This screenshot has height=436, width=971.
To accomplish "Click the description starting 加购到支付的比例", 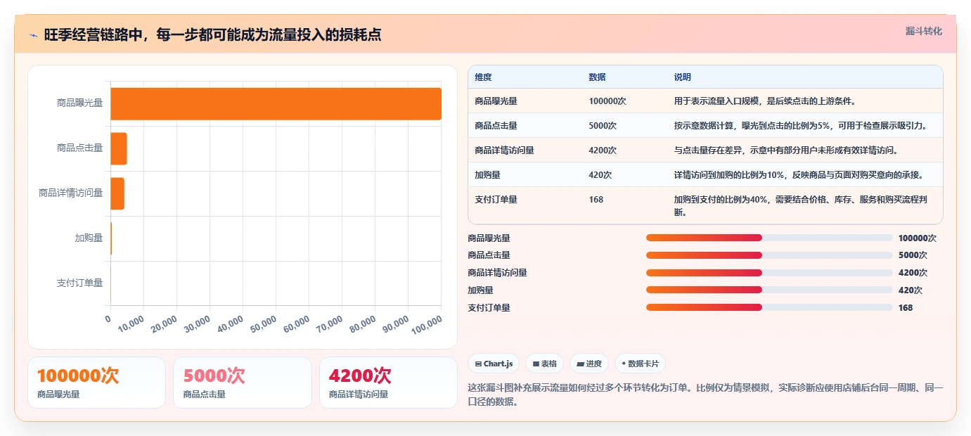I will 800,206.
